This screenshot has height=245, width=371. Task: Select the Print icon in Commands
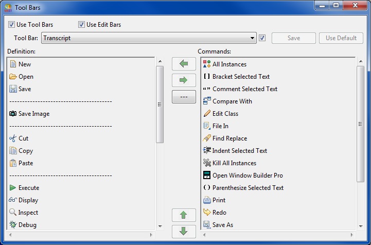tap(207, 200)
